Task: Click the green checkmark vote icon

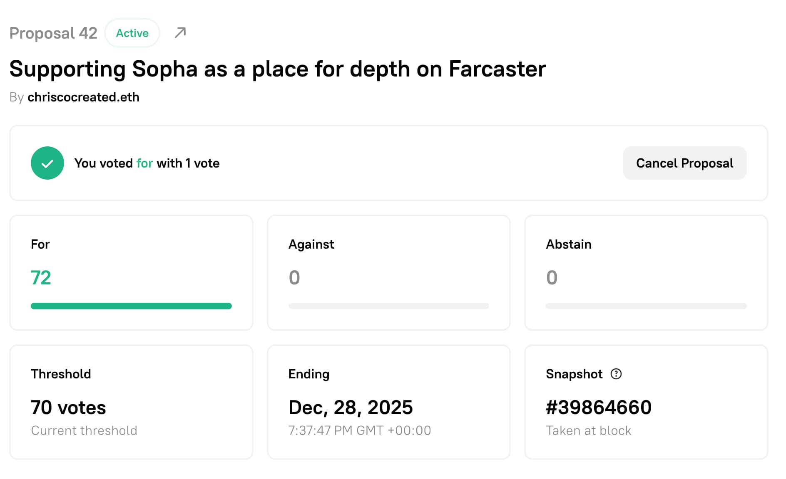Action: (x=47, y=163)
